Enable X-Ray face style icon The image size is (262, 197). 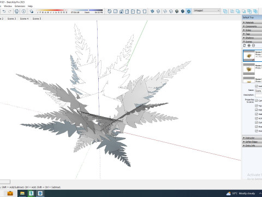pyautogui.click(x=152, y=11)
